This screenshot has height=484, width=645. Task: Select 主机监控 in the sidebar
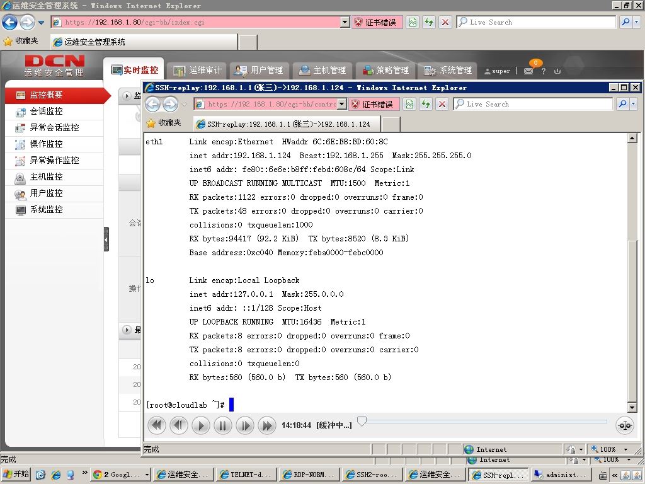point(55,177)
